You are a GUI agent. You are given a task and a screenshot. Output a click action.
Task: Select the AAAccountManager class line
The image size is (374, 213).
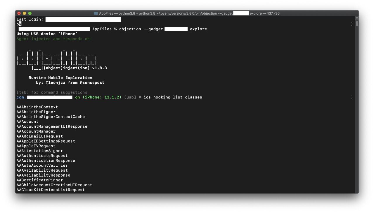pos(36,131)
